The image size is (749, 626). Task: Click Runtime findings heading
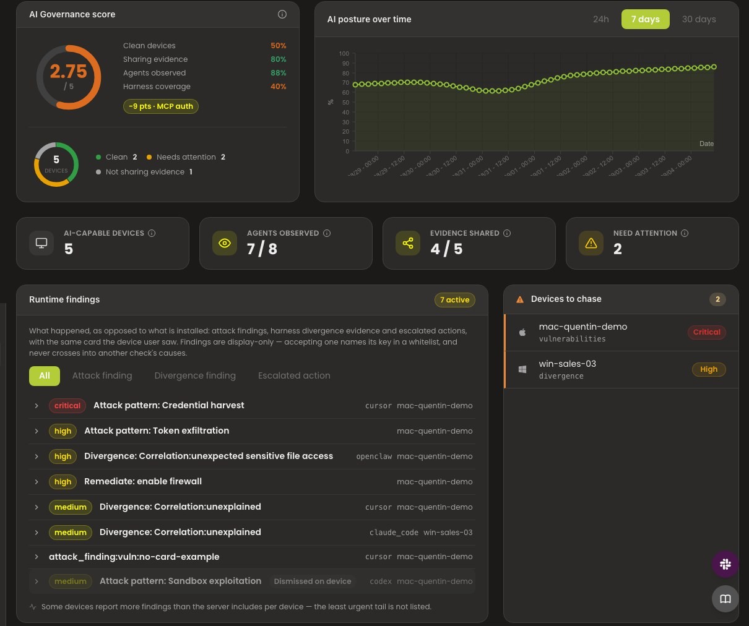(64, 299)
